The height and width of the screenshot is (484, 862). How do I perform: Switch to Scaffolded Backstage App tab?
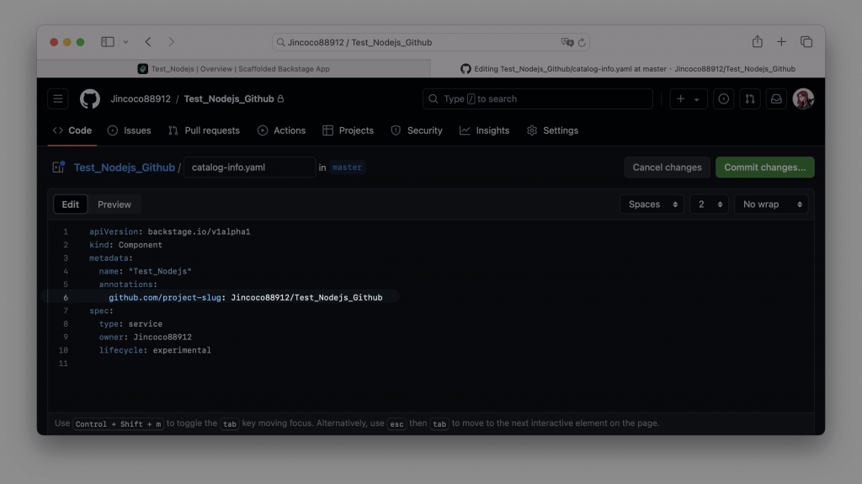[234, 69]
